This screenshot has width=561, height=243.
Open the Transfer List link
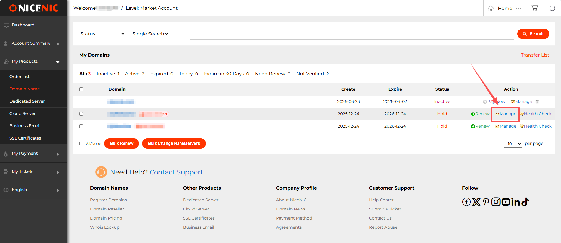tap(535, 55)
